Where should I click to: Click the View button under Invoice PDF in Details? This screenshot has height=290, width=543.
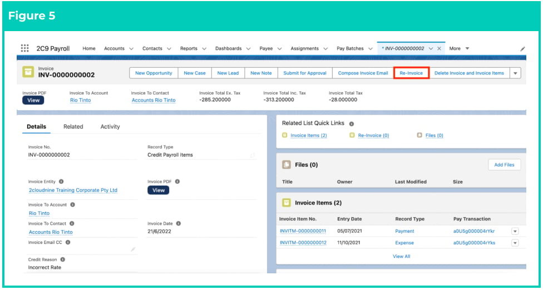tap(158, 190)
